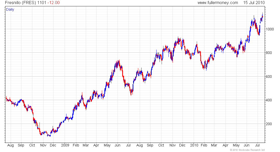Click the 400 price axis label
Viewport: 280px width, 152px height.
coord(269,100)
